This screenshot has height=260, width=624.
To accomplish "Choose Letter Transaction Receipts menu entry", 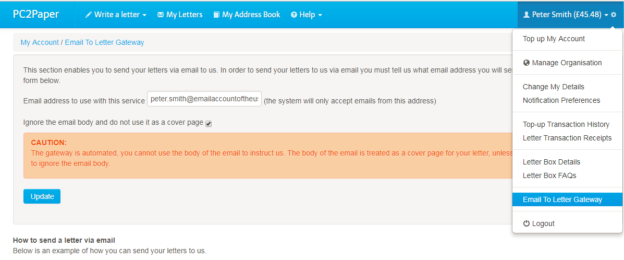I will (x=567, y=138).
